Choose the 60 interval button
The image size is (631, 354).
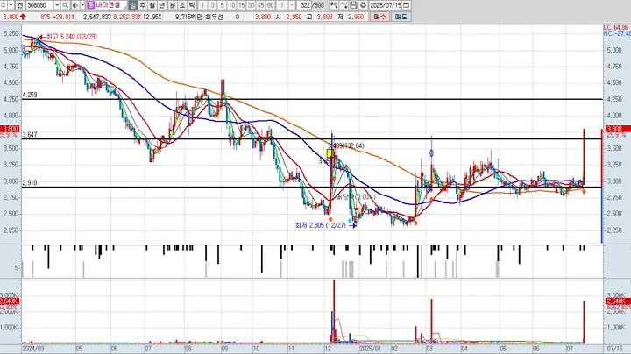(x=270, y=5)
